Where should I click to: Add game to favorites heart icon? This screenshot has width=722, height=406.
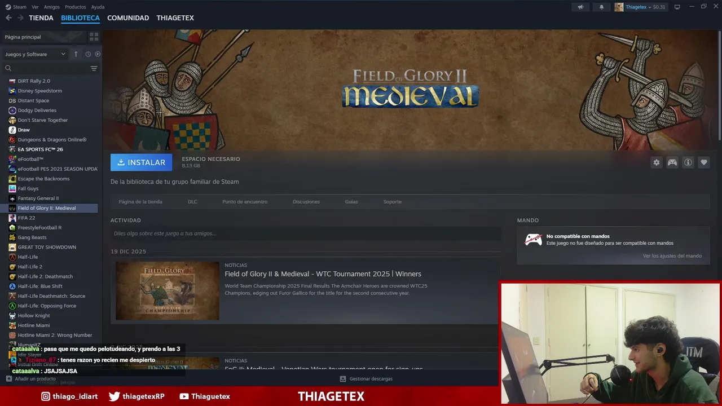[704, 162]
